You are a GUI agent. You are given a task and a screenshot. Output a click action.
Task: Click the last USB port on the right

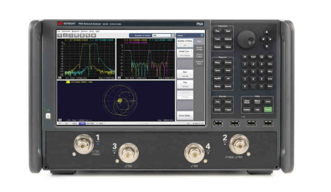tap(268, 123)
